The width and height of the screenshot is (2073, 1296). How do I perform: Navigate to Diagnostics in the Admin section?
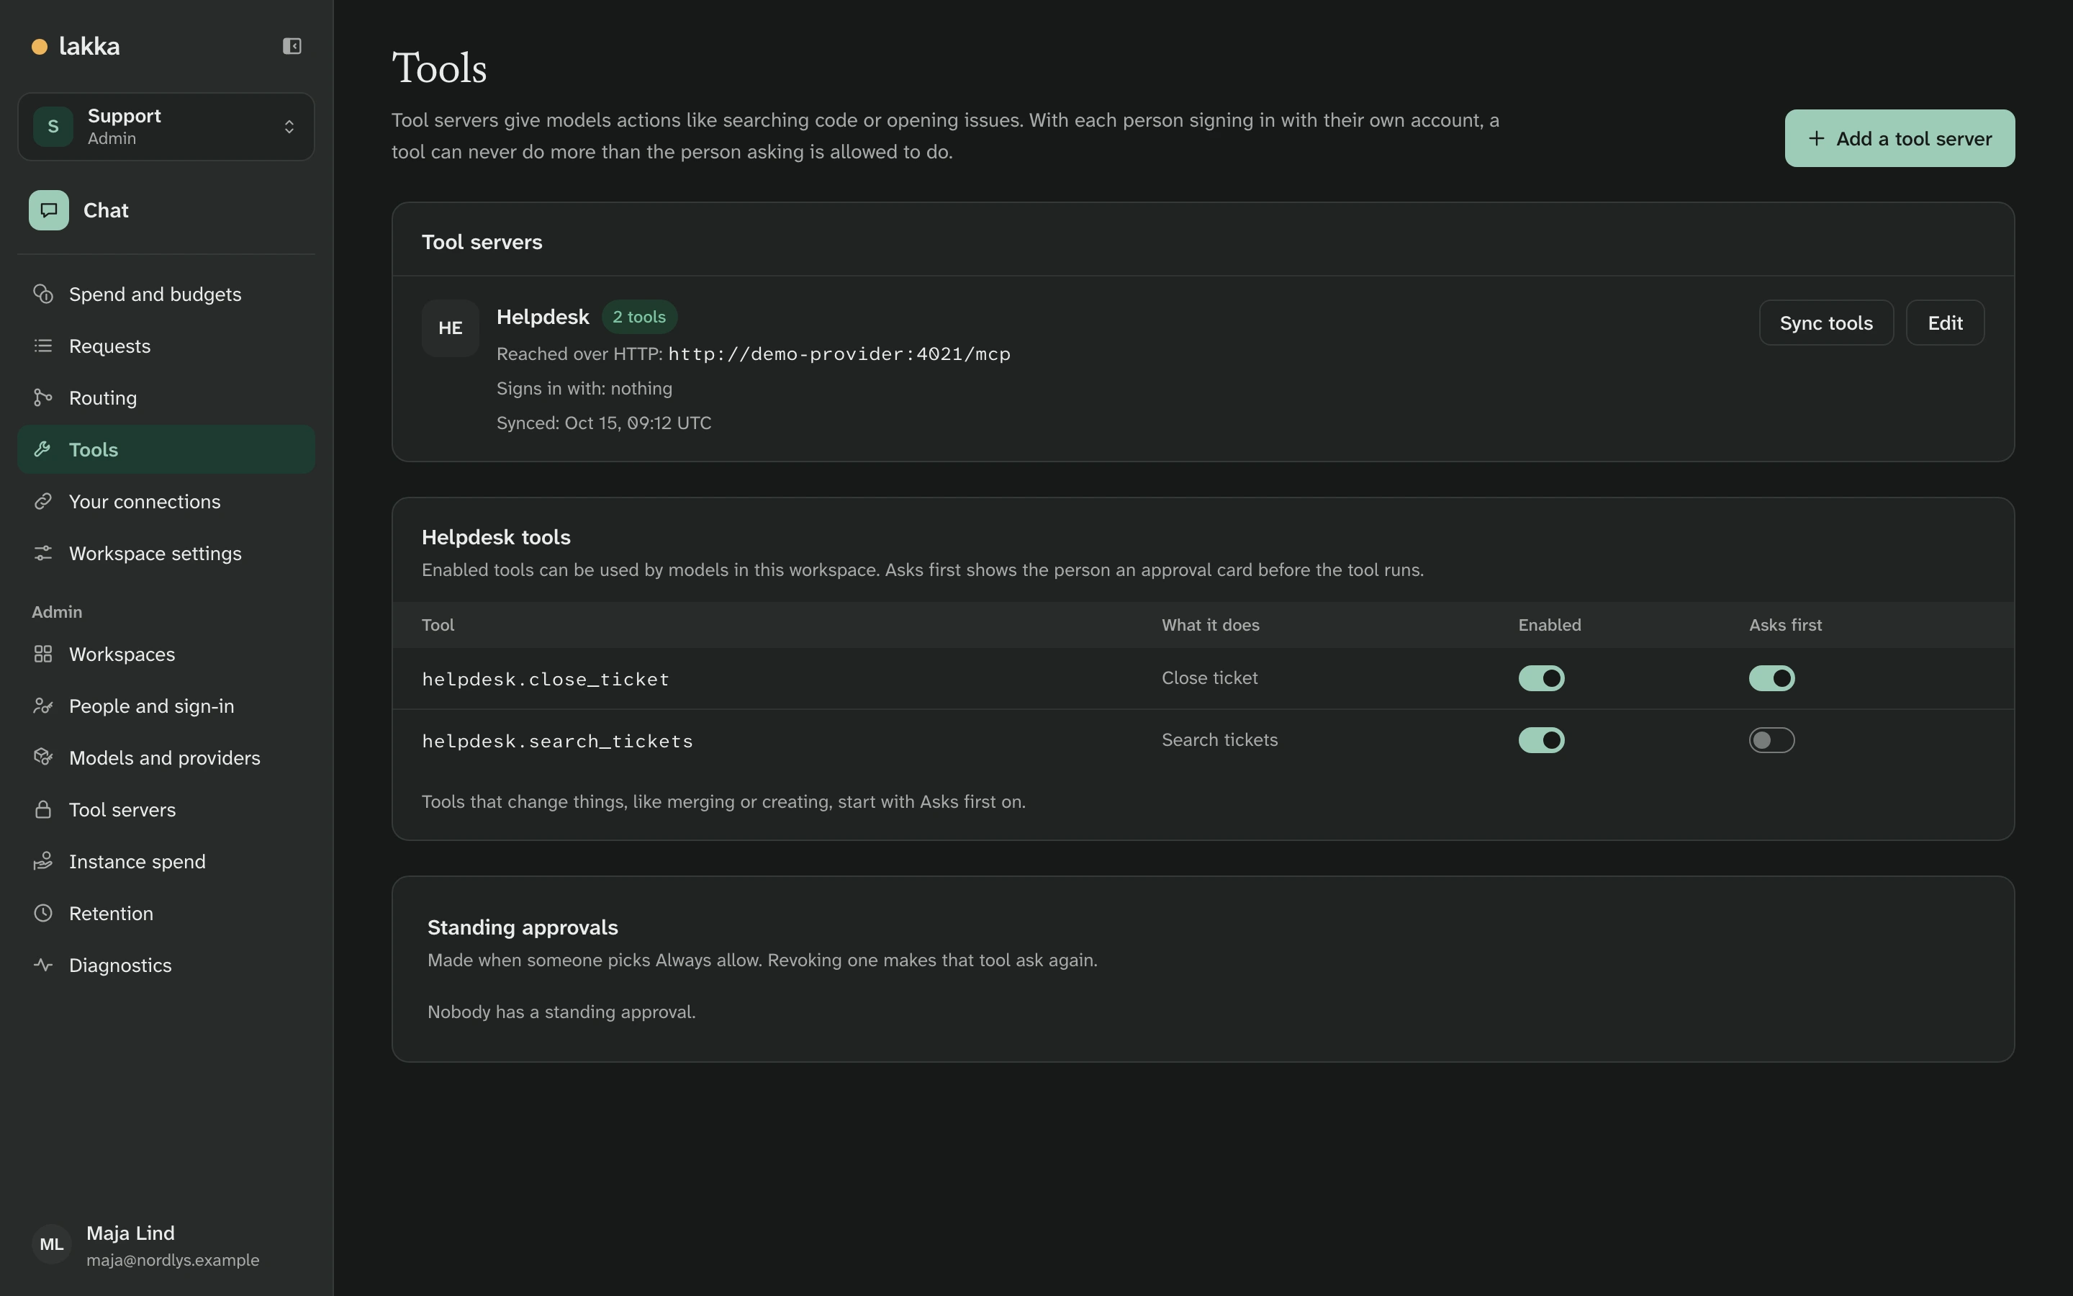tap(166, 965)
